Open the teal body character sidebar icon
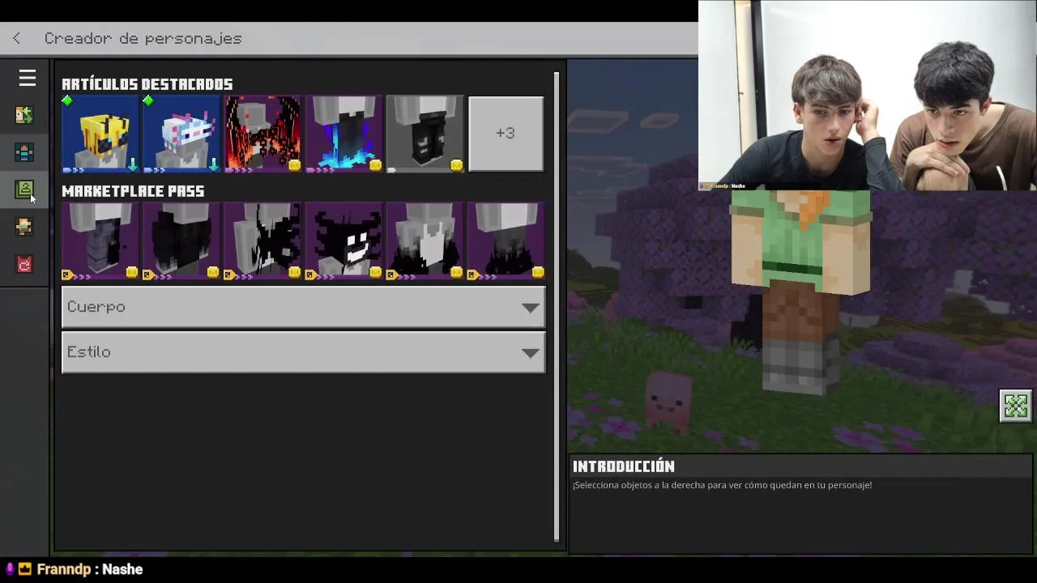Screen dimensions: 1037x583 [x=24, y=152]
